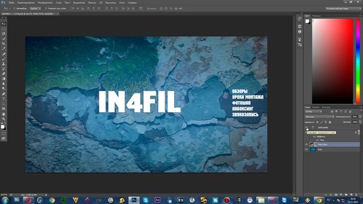Select the Eraser tool

pyautogui.click(x=3, y=74)
